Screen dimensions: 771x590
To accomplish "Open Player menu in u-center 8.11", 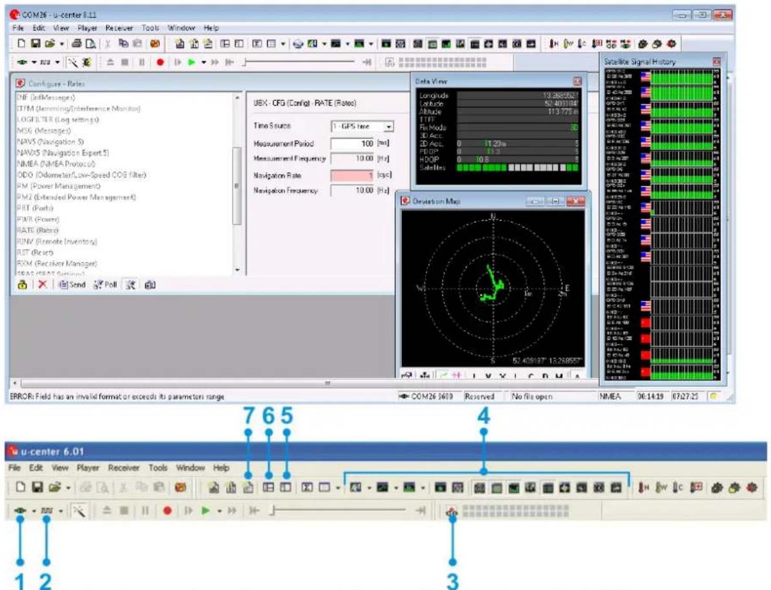I will click(x=87, y=28).
